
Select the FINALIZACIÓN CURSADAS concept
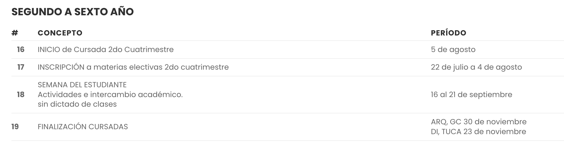[x=83, y=127]
